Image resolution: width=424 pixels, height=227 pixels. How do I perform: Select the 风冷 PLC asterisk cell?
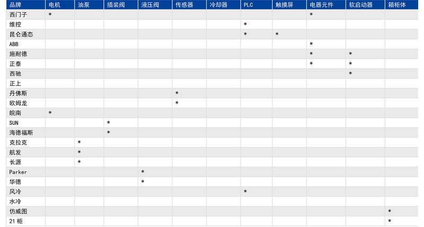[245, 192]
